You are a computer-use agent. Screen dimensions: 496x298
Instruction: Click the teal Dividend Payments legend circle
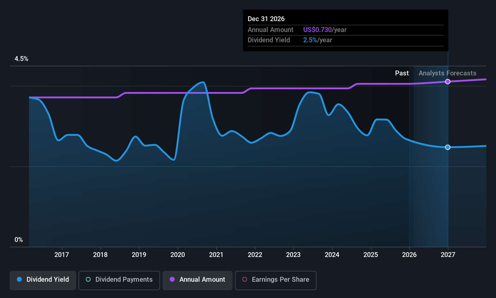tap(88, 279)
